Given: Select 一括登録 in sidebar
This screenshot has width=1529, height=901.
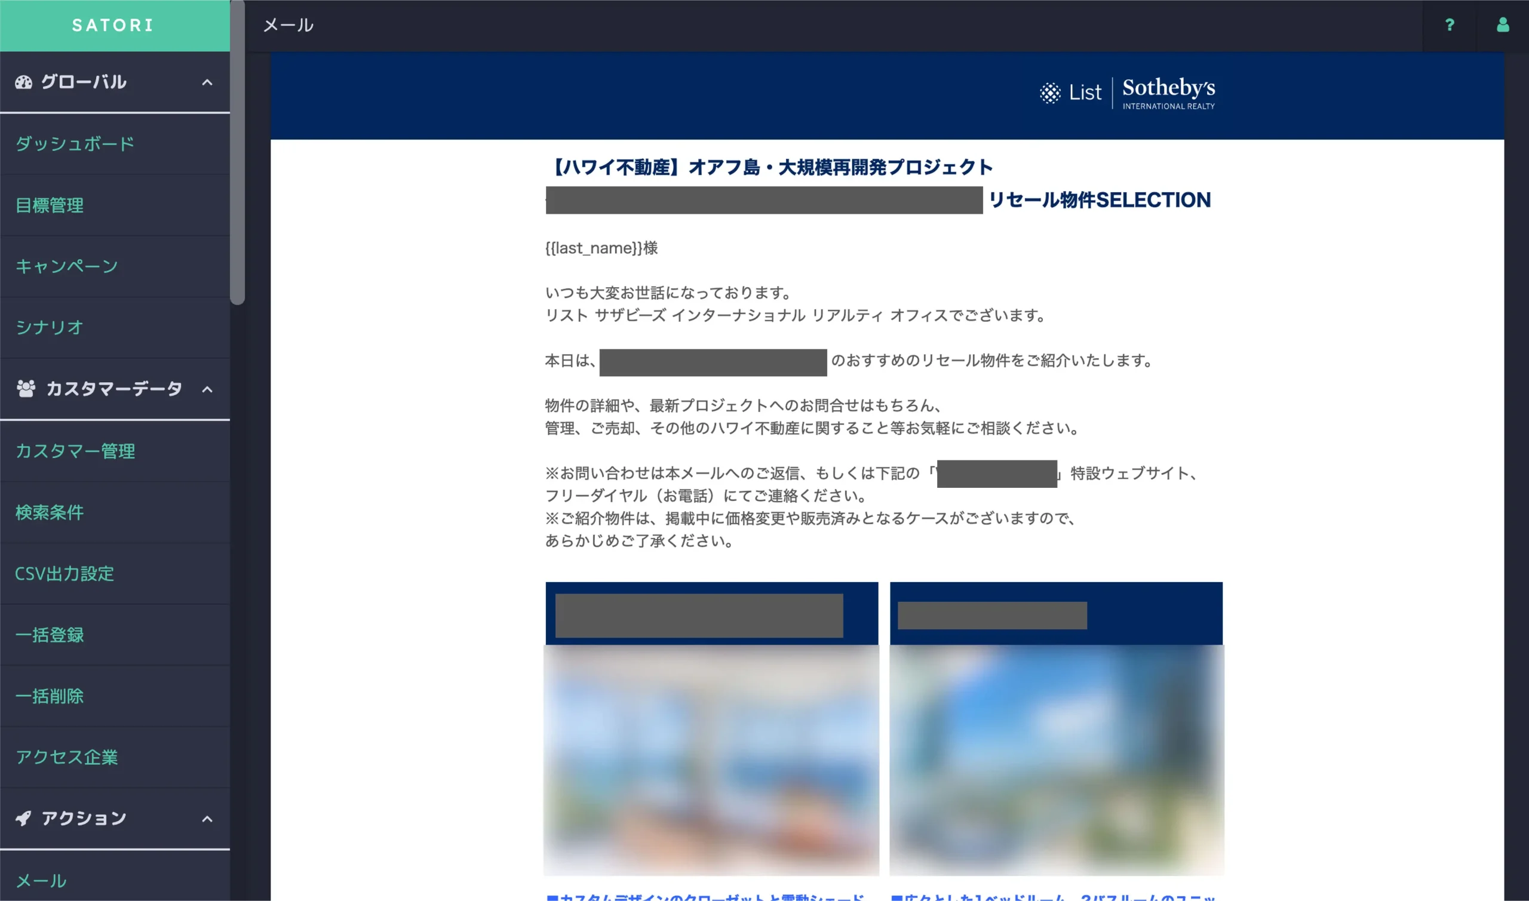Looking at the screenshot, I should pos(50,635).
